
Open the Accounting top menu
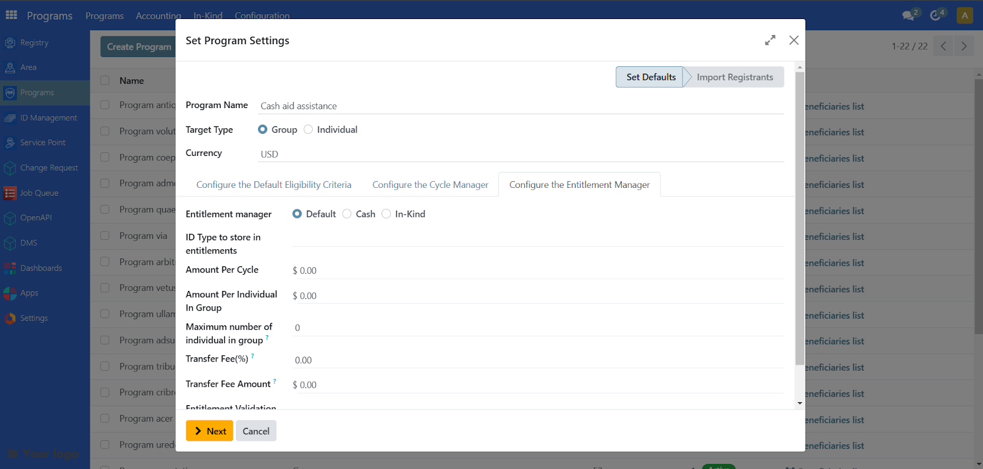(x=159, y=15)
